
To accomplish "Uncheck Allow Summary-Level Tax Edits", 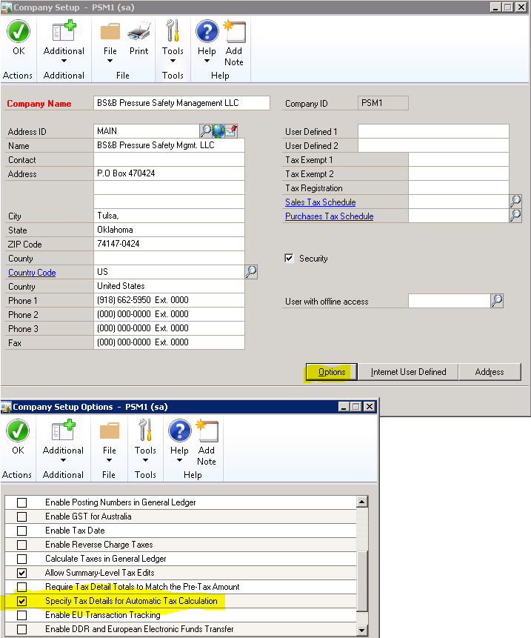I will [22, 573].
